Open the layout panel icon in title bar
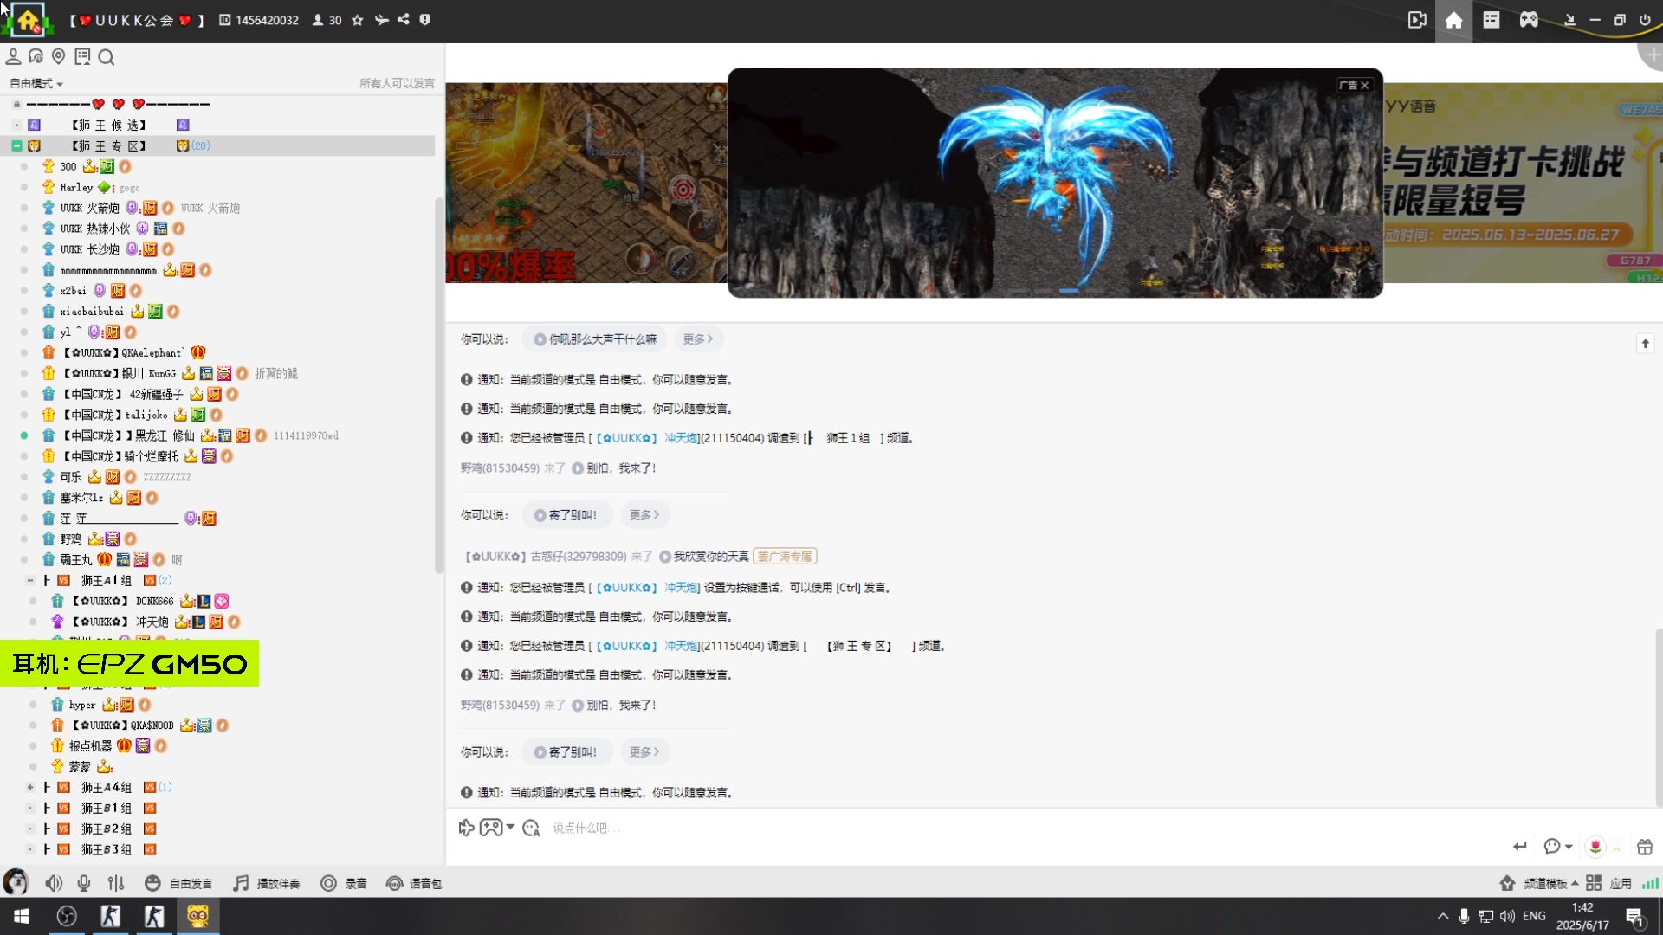This screenshot has height=935, width=1663. click(1491, 20)
